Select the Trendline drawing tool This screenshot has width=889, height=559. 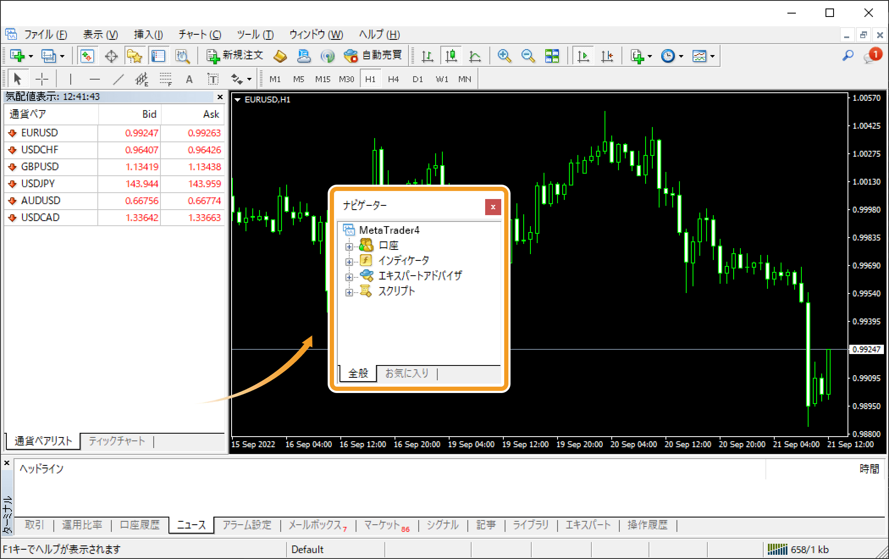click(119, 79)
